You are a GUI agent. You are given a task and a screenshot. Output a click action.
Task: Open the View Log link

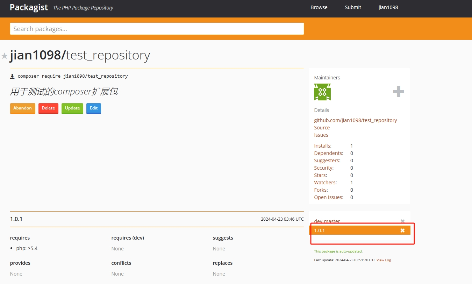[384, 260]
